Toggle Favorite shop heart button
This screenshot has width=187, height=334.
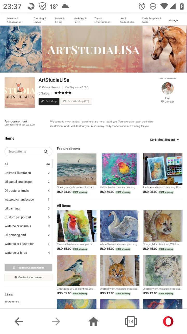tap(76, 101)
